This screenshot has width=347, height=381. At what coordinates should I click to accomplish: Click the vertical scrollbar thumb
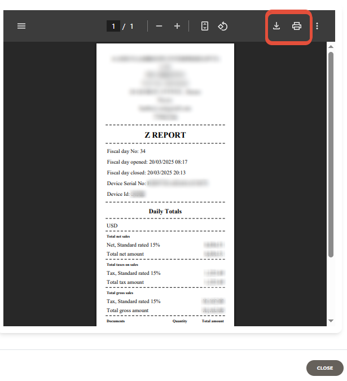[x=331, y=155]
